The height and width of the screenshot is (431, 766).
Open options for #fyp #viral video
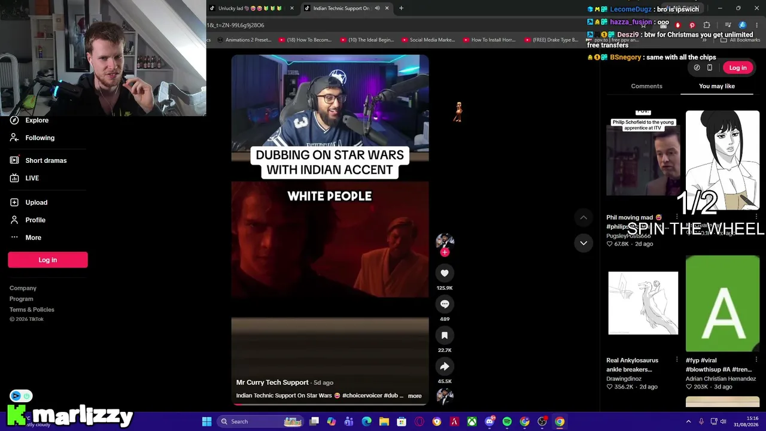pyautogui.click(x=756, y=360)
